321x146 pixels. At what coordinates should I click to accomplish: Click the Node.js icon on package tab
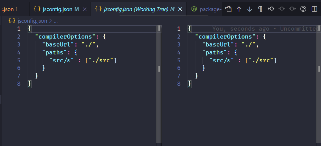pyautogui.click(x=194, y=9)
